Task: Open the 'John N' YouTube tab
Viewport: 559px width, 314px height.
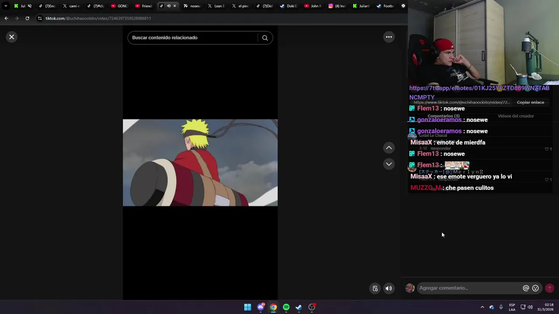Action: [x=313, y=6]
